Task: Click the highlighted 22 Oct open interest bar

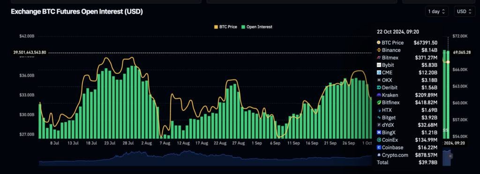Action: 448,94
